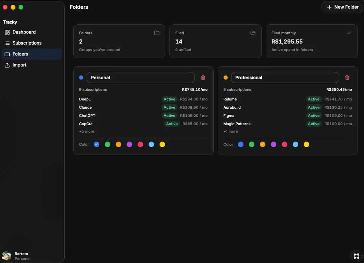Image resolution: width=364 pixels, height=263 pixels.
Task: Click Barreto Personal account name
Action: coord(23,256)
